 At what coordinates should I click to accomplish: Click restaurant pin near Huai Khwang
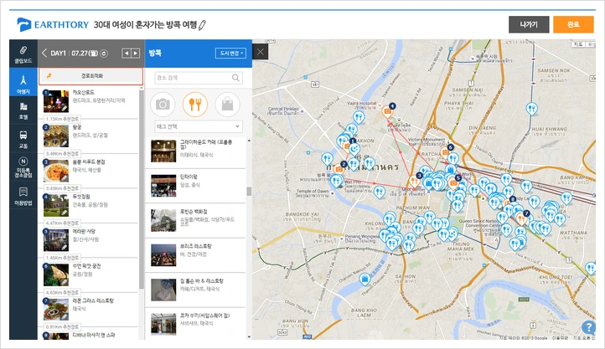pyautogui.click(x=532, y=109)
